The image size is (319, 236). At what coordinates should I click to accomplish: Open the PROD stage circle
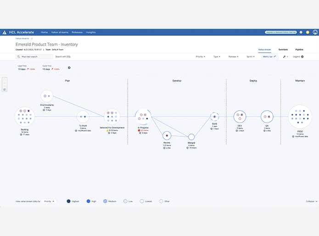(300, 117)
